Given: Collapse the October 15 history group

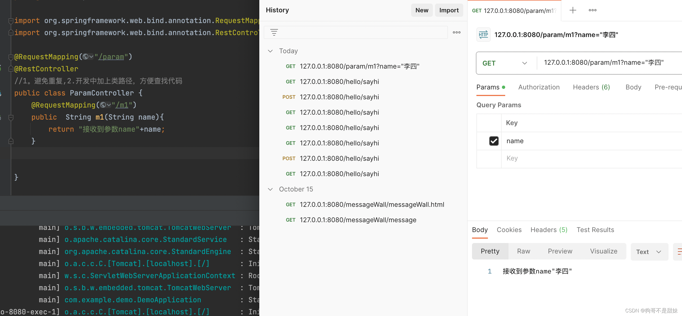Looking at the screenshot, I should 270,189.
